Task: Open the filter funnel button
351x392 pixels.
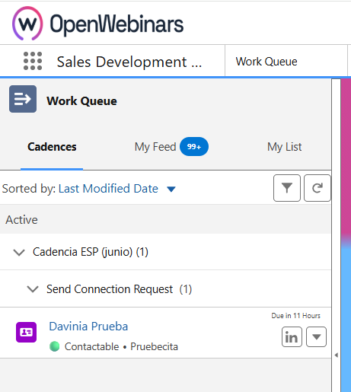Action: point(287,188)
